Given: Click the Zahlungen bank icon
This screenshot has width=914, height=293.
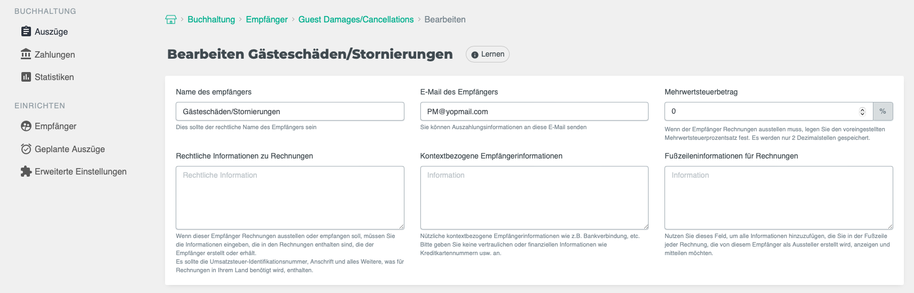Looking at the screenshot, I should click(x=26, y=54).
